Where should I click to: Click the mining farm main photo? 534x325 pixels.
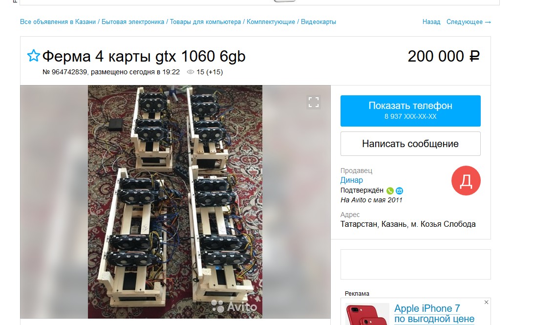175,202
